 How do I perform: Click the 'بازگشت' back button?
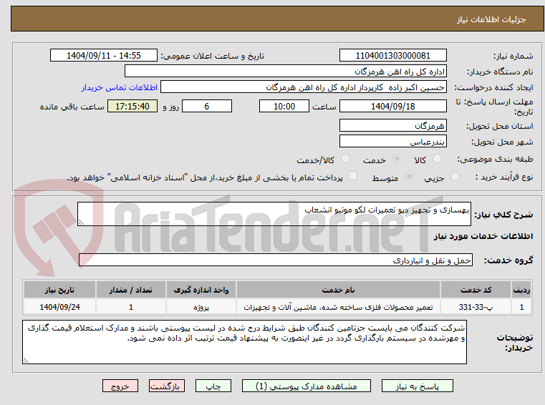tap(166, 386)
